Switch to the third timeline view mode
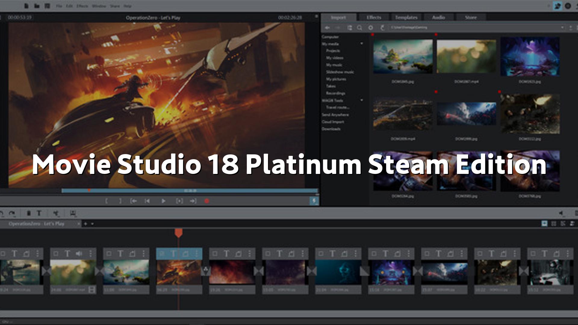 point(563,224)
